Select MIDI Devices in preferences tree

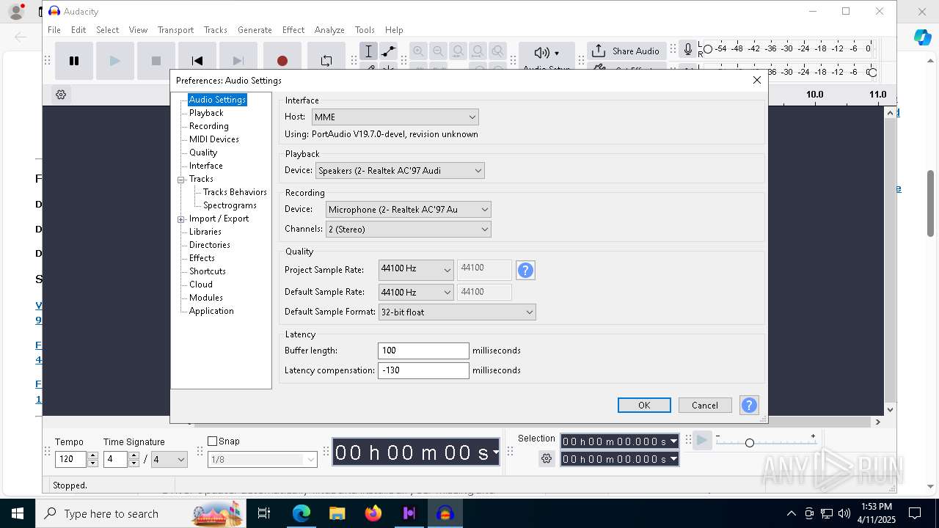214,139
